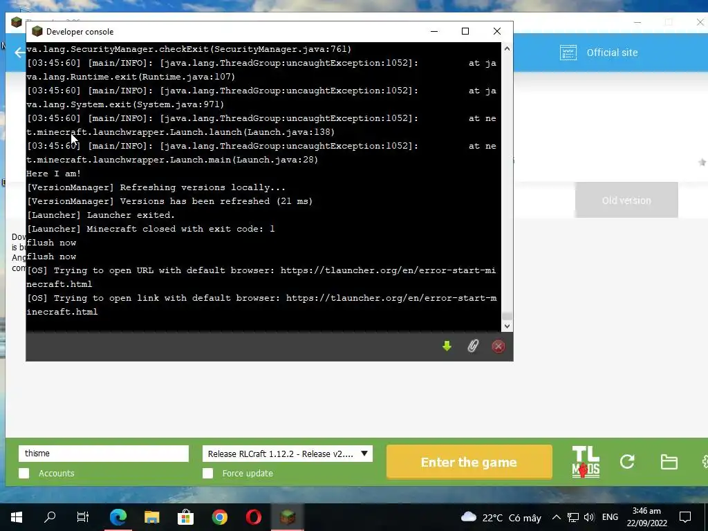Viewport: 708px width, 531px height.
Task: Click the Official site icon
Action: (568, 53)
